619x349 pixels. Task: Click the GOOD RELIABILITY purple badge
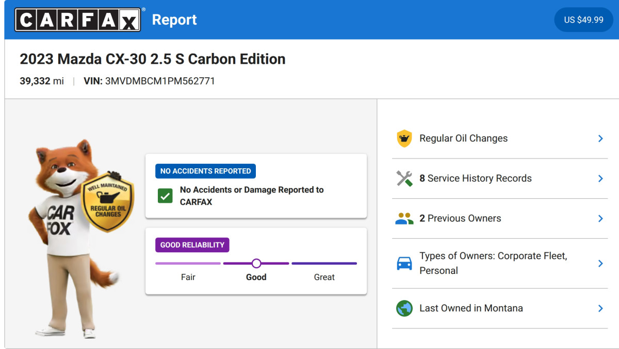coord(192,245)
